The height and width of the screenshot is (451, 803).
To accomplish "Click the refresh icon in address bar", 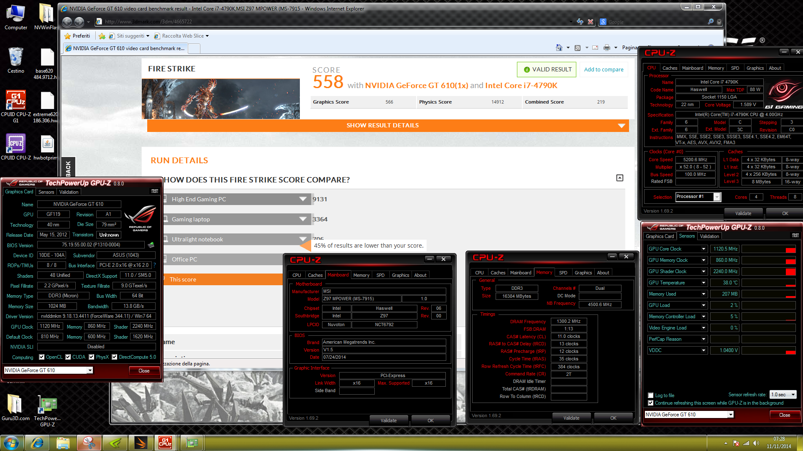I will point(580,22).
